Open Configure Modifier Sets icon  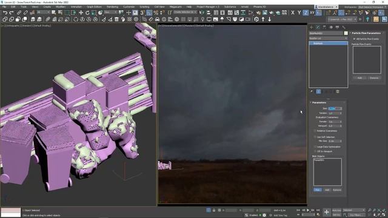click(x=338, y=91)
